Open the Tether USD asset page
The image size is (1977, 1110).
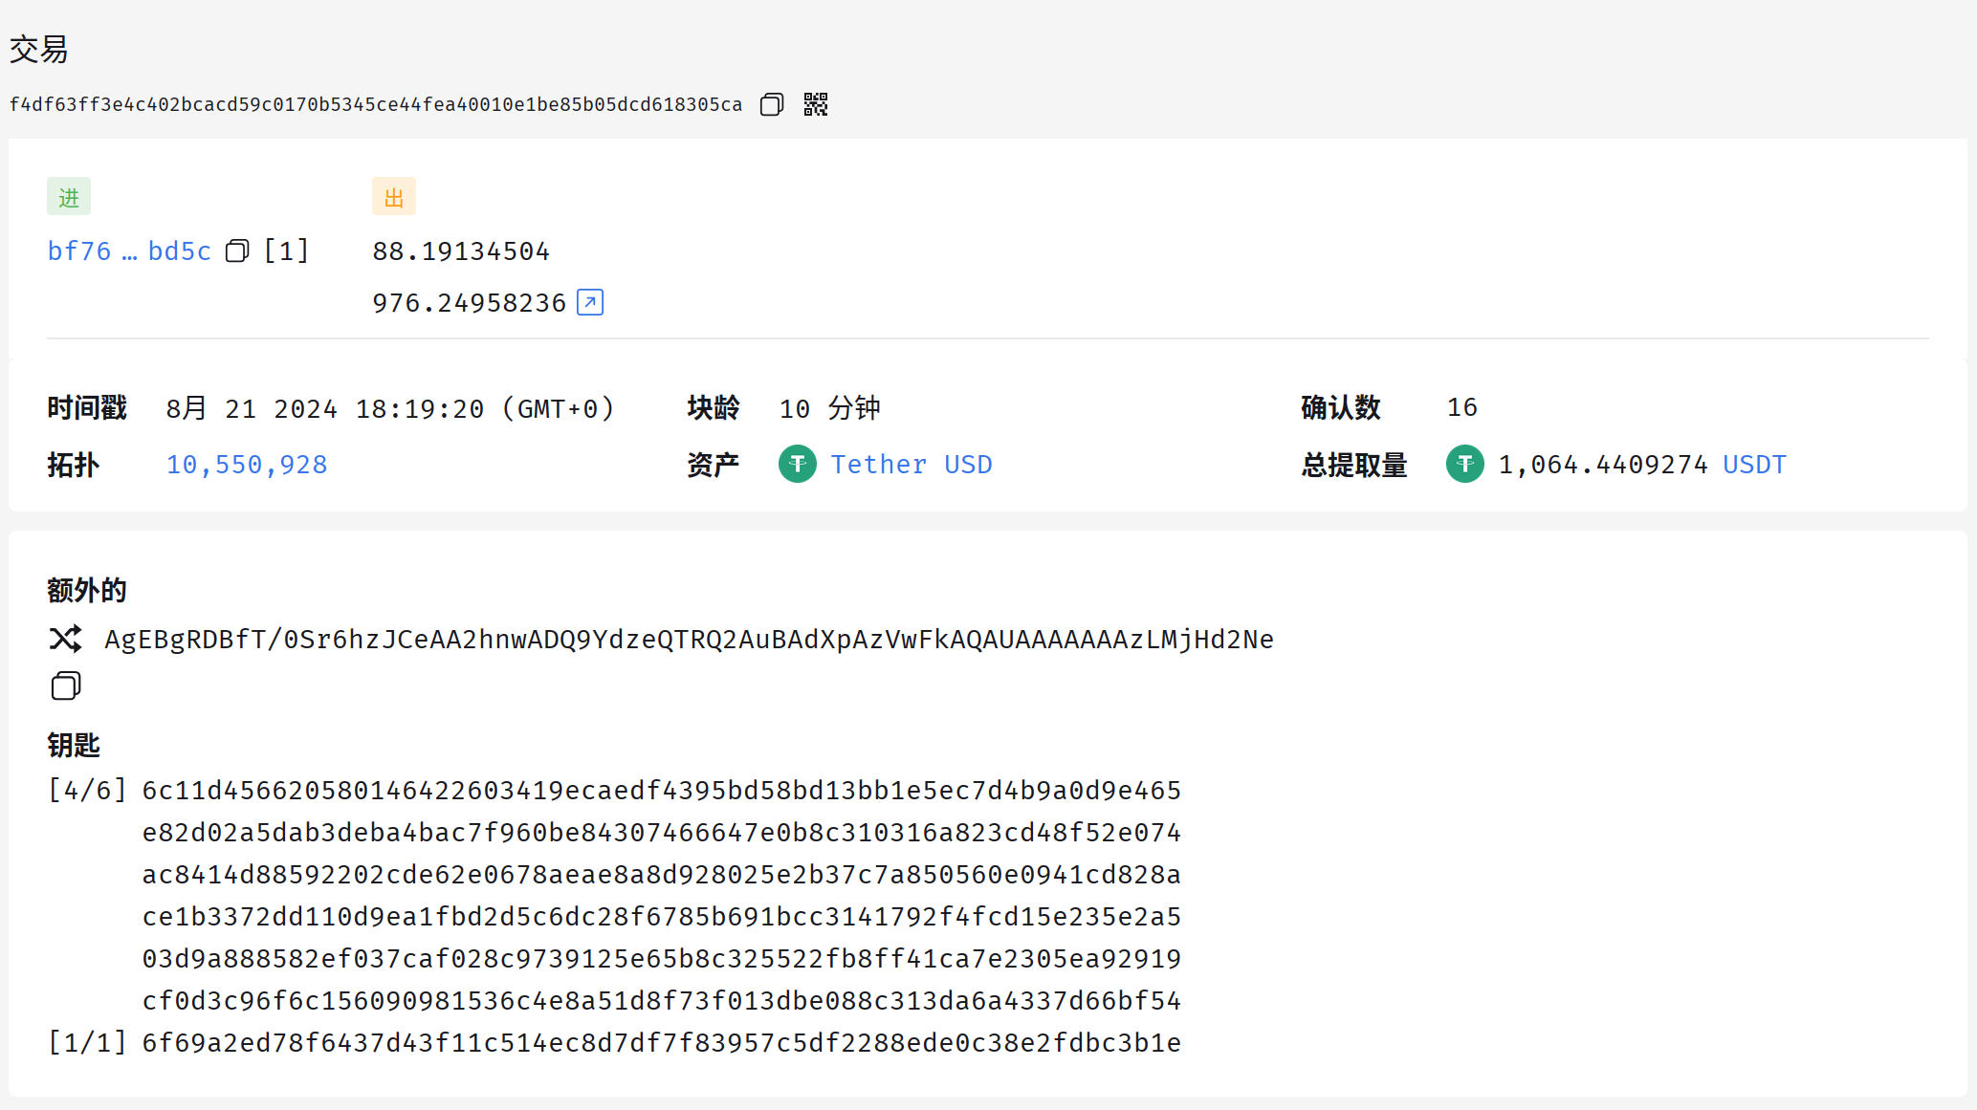[912, 465]
